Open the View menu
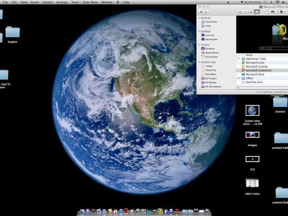The image size is (288, 216). (x=24, y=2)
